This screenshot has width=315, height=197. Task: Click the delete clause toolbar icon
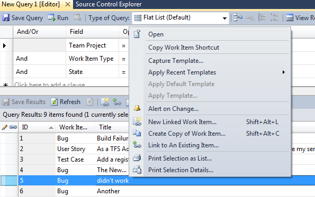pos(250,17)
